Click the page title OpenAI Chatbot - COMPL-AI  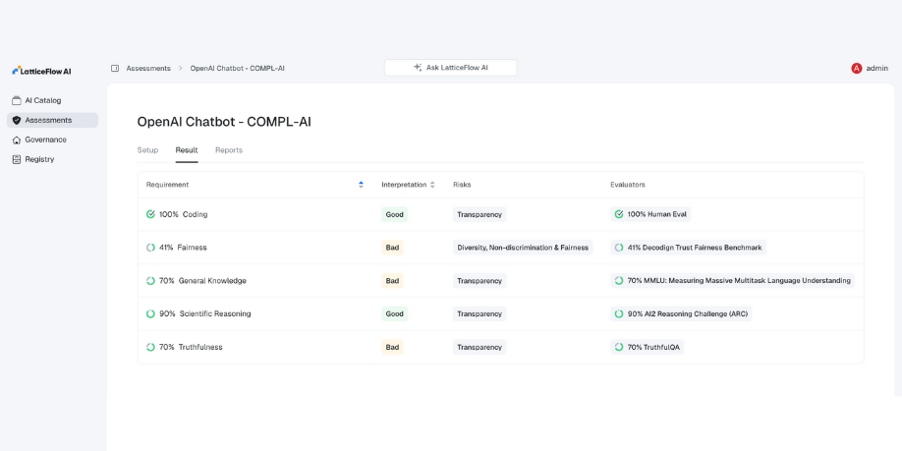pyautogui.click(x=224, y=122)
